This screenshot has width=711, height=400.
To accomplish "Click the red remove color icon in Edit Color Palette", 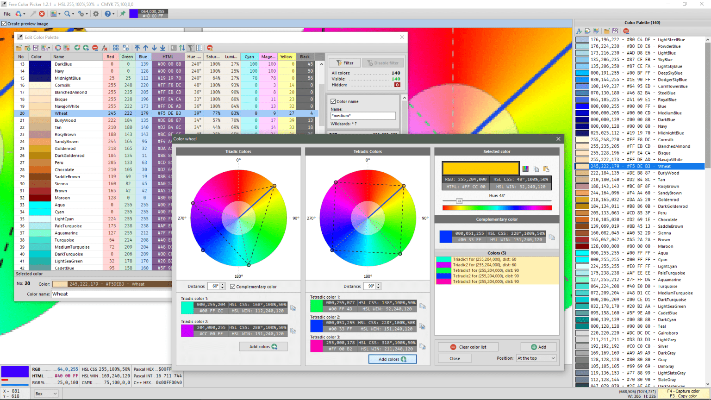I will tap(95, 48).
